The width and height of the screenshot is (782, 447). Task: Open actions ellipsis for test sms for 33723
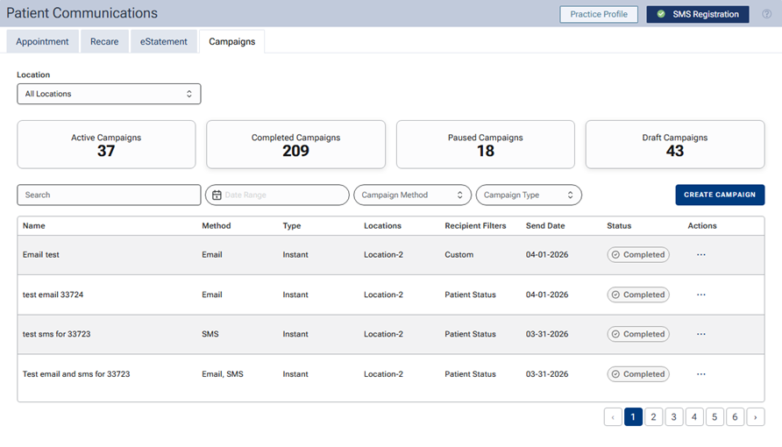click(700, 334)
